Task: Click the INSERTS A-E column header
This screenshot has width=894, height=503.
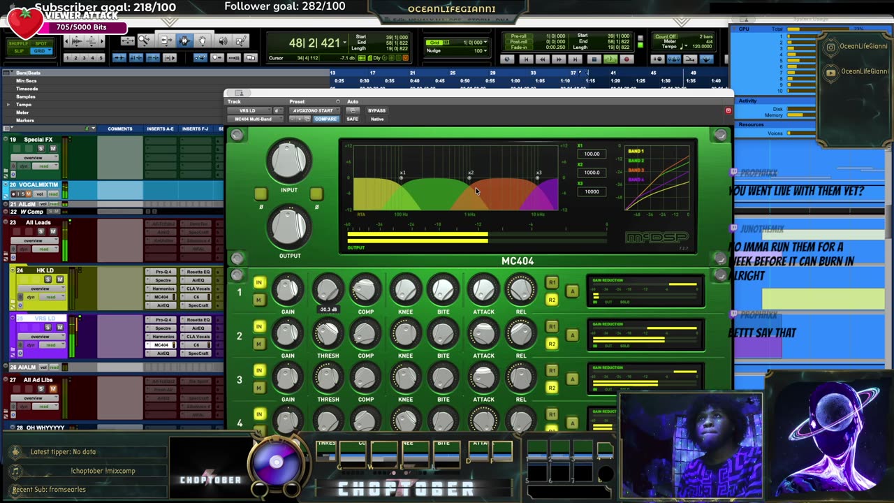Action: [x=160, y=129]
